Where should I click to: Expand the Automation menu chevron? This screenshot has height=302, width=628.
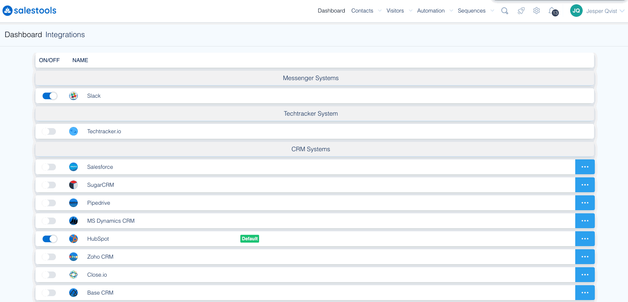click(x=451, y=11)
